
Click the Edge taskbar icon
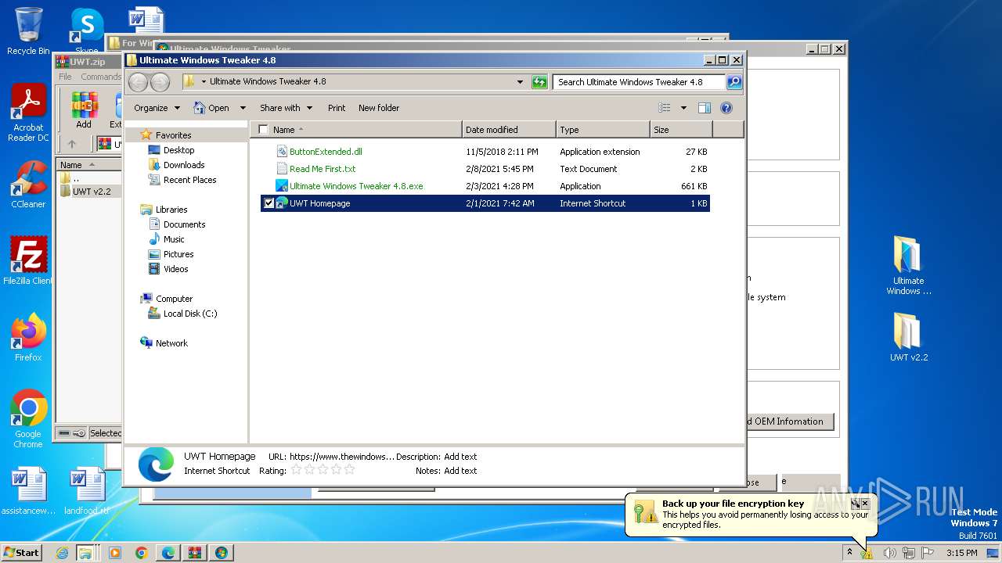(168, 553)
